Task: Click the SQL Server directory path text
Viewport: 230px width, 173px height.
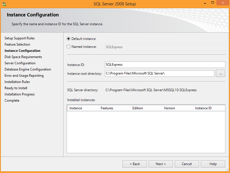Action: 151,90
